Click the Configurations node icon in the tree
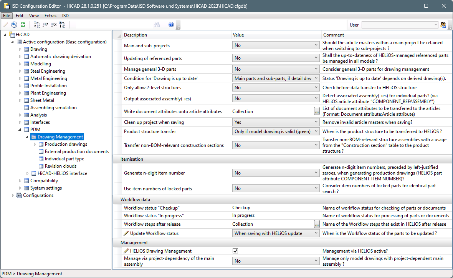453x278 pixels. click(19, 195)
